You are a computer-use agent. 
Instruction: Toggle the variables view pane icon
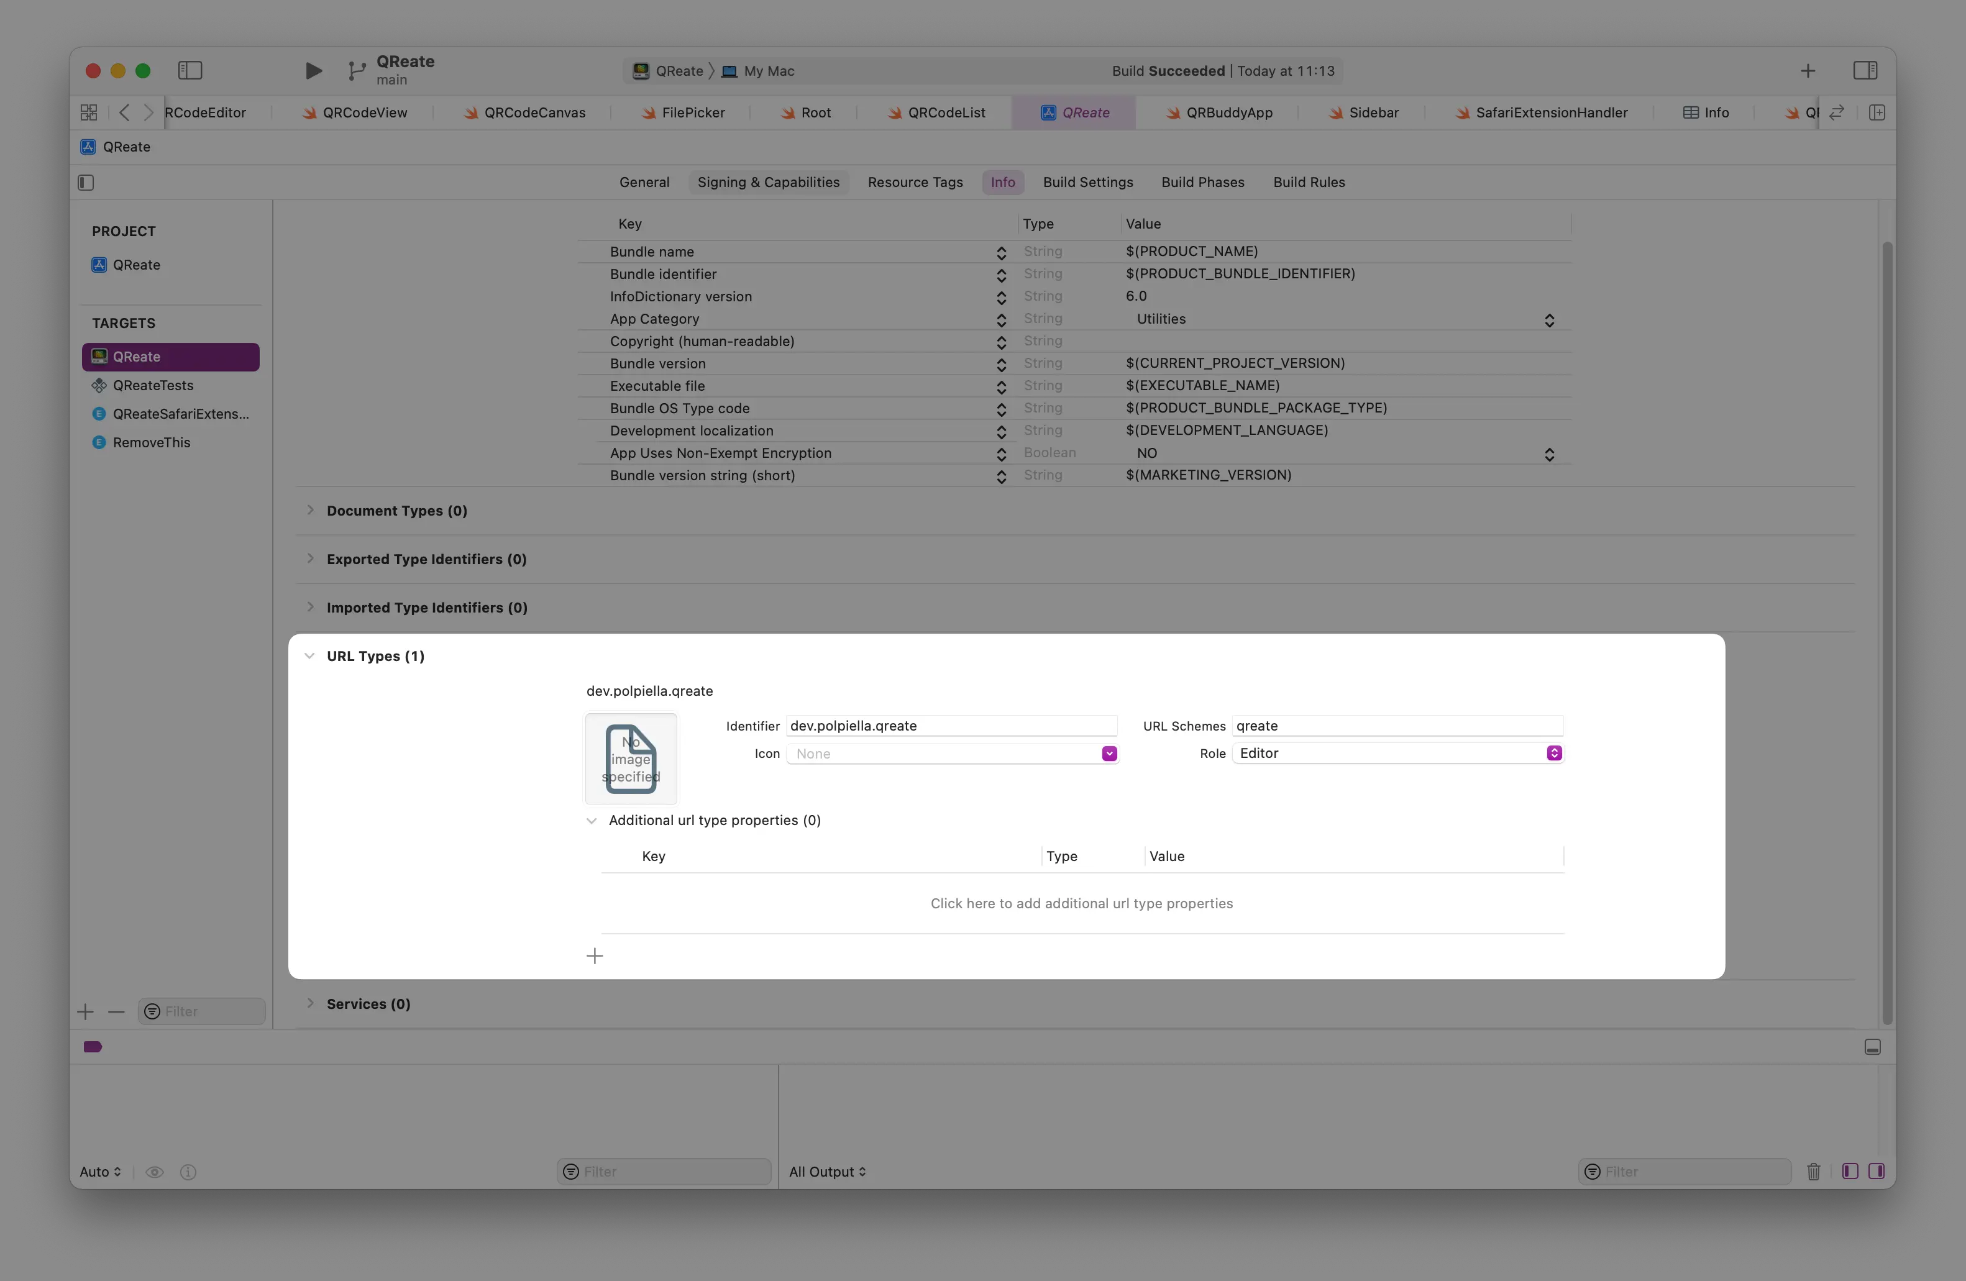pyautogui.click(x=1850, y=1172)
